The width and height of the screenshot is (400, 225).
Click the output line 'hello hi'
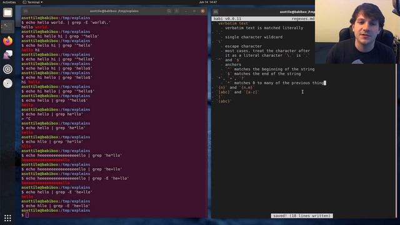coord(31,50)
